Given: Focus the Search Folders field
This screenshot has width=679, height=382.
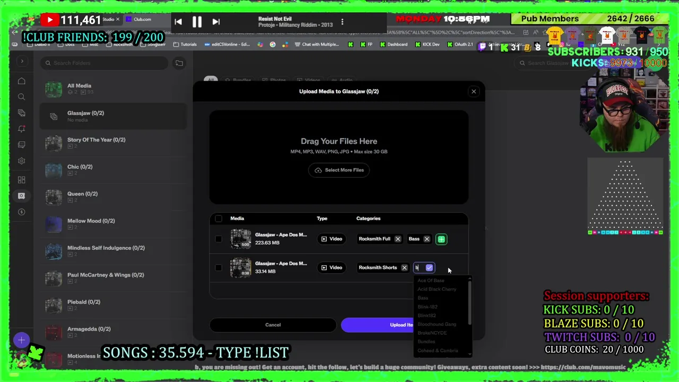Looking at the screenshot, I should point(104,63).
